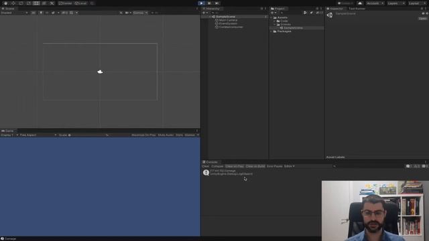
Task: Toggle Mute Audio in Game view
Action: pyautogui.click(x=166, y=135)
